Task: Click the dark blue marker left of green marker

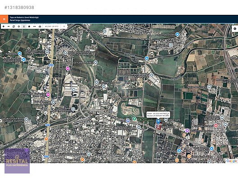Action: [128, 120]
